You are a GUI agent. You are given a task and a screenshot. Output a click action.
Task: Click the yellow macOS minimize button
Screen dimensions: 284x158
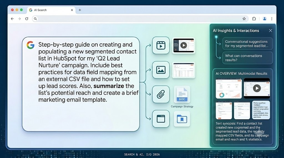coord(17,10)
